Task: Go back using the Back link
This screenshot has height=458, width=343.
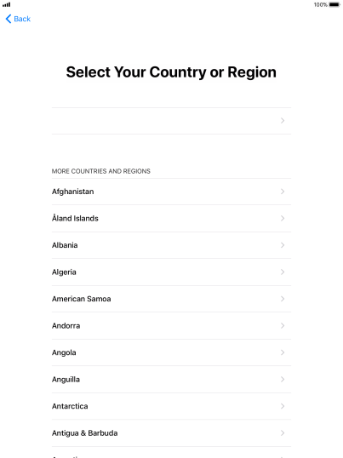Action: [x=18, y=19]
